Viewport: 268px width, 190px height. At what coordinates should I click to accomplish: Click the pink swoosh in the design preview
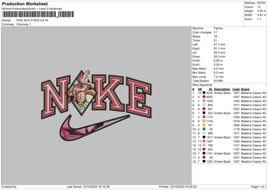[94, 127]
